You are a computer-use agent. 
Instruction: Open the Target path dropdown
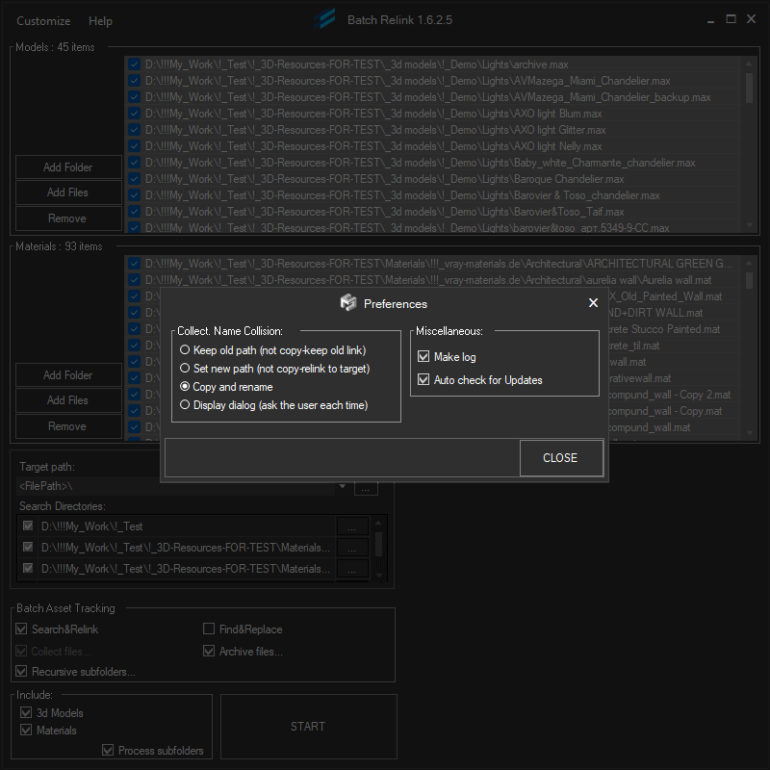click(345, 488)
